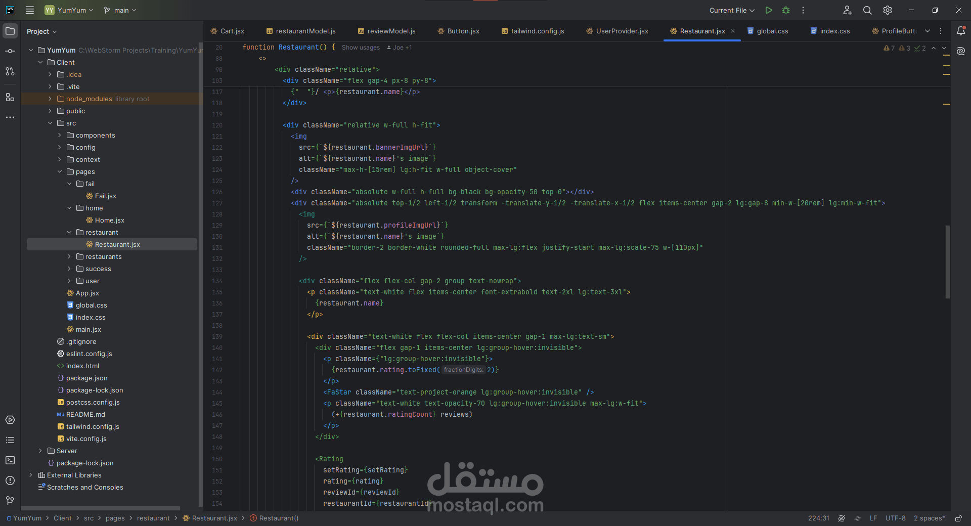Open the main hamburger menu
This screenshot has height=526, width=971.
tap(30, 10)
